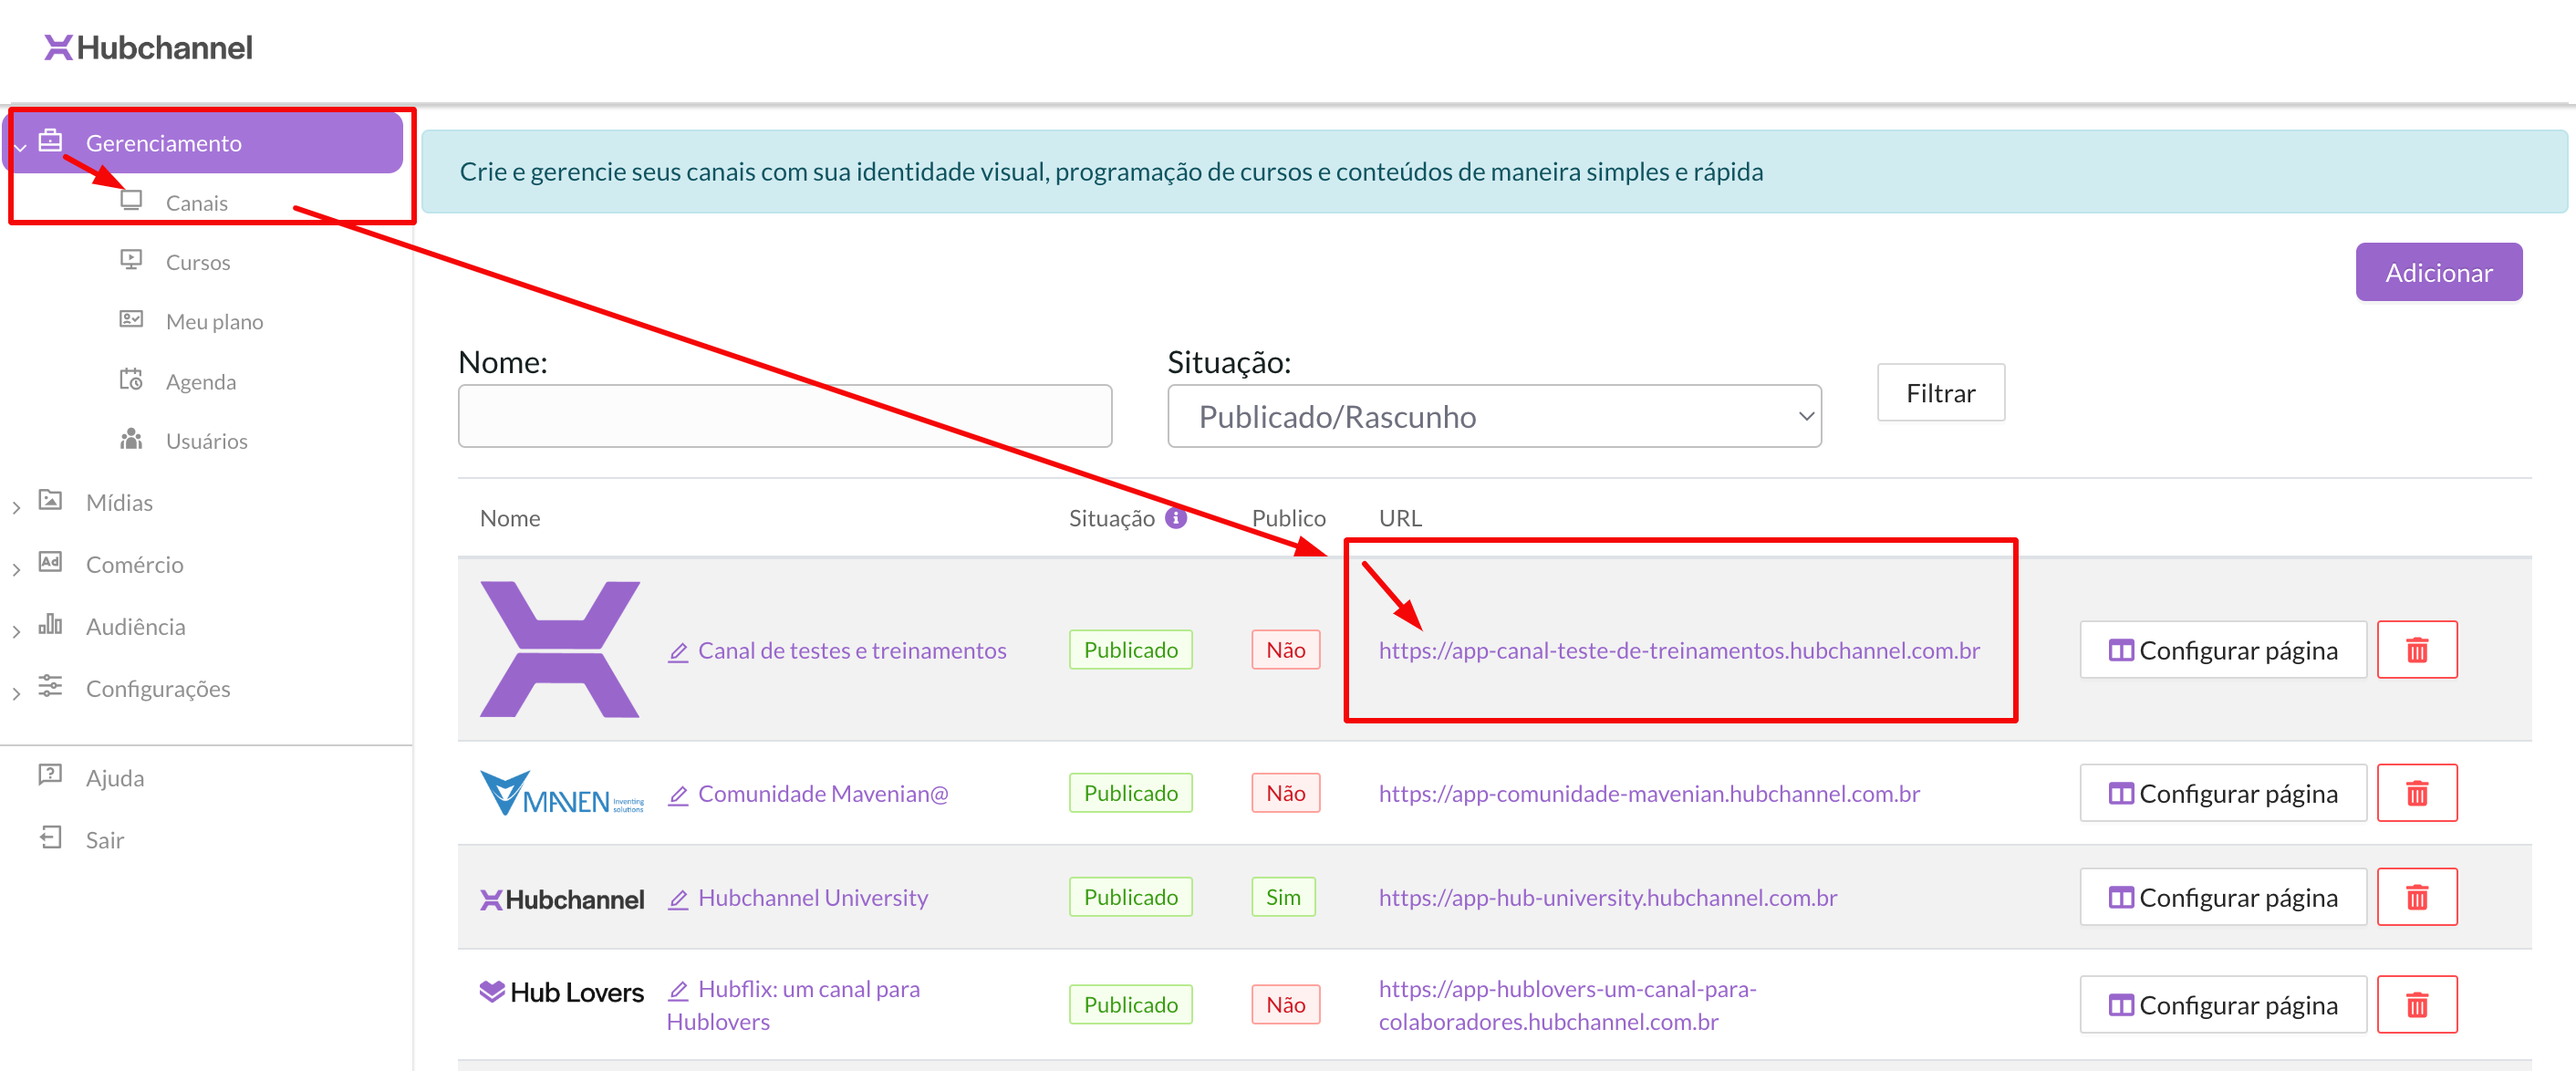Open the Situação dropdown Publicado/Rascunho
Image resolution: width=2576 pixels, height=1071 pixels.
[1493, 416]
